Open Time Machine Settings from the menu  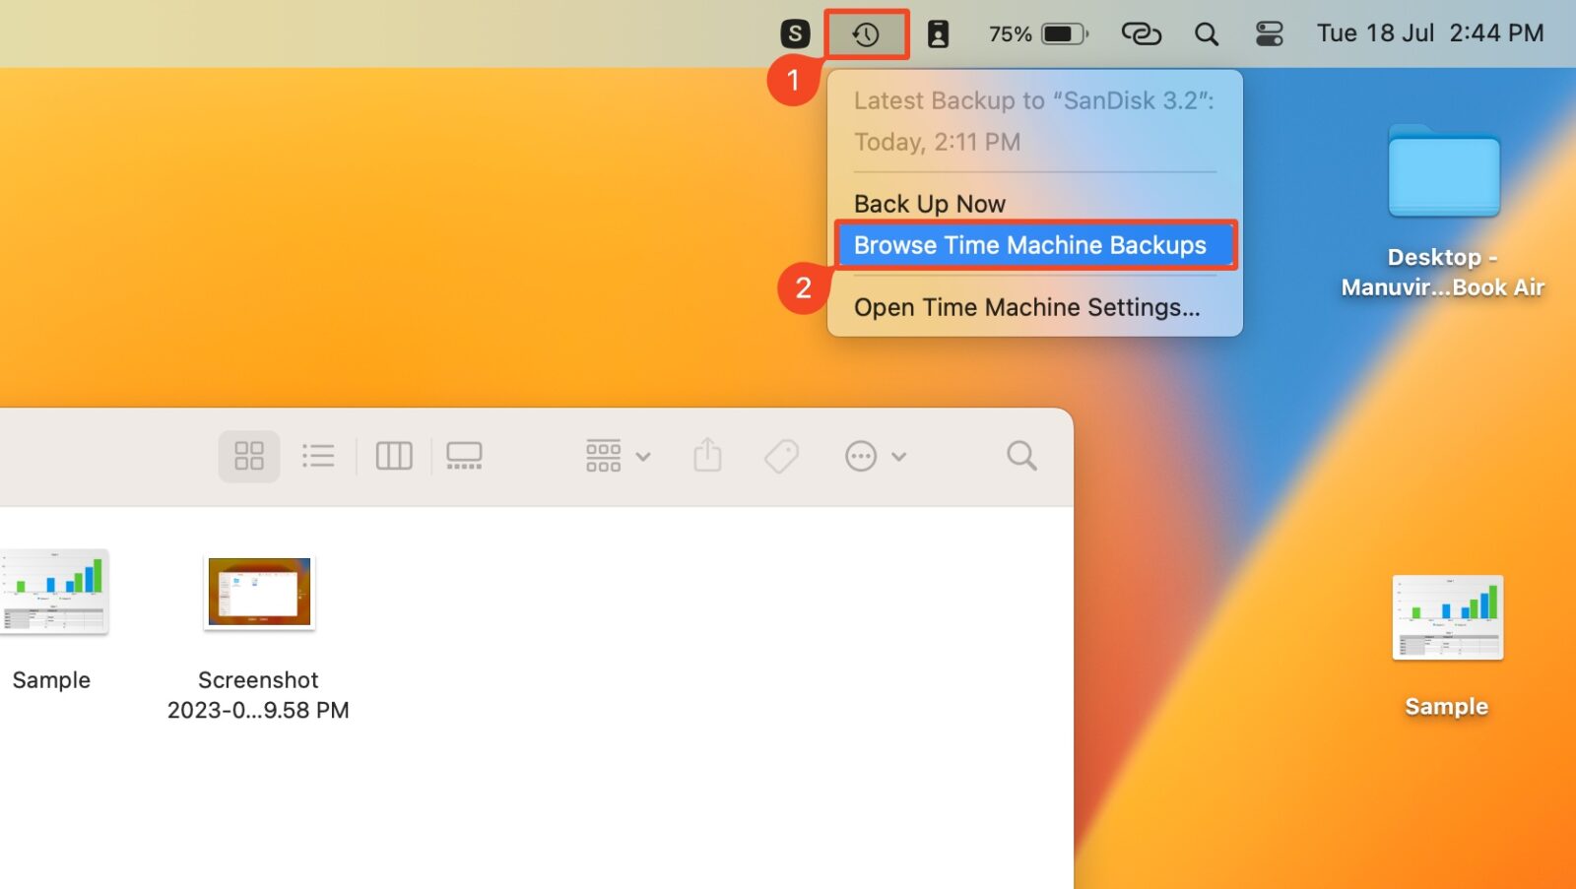[x=1027, y=306]
